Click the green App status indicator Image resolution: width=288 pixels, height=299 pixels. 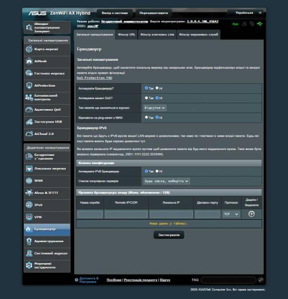pyautogui.click(x=235, y=24)
